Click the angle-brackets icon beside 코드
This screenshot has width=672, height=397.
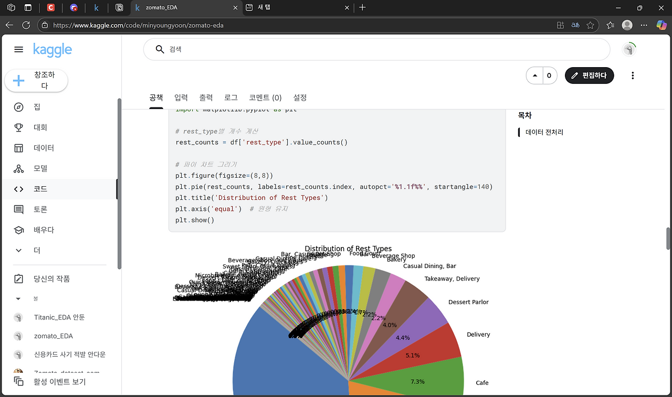19,189
